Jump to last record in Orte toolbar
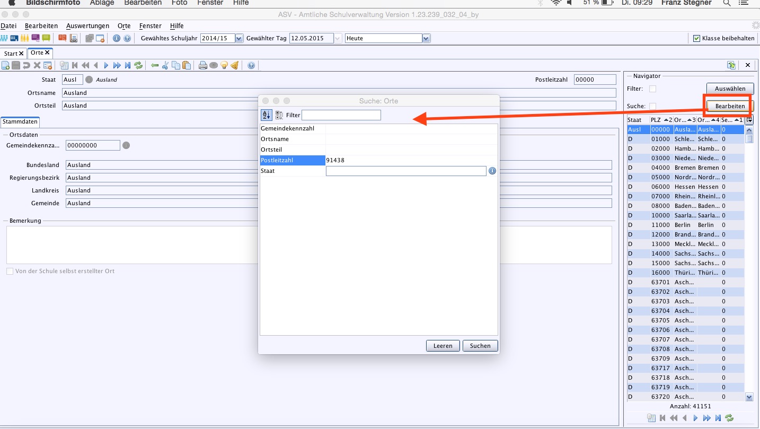This screenshot has height=429, width=760. 128,65
